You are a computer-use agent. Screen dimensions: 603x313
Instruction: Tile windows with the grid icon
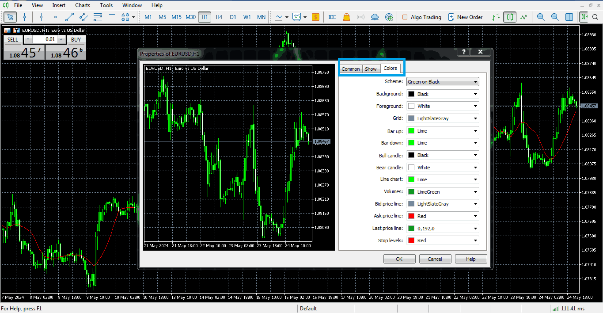[569, 17]
